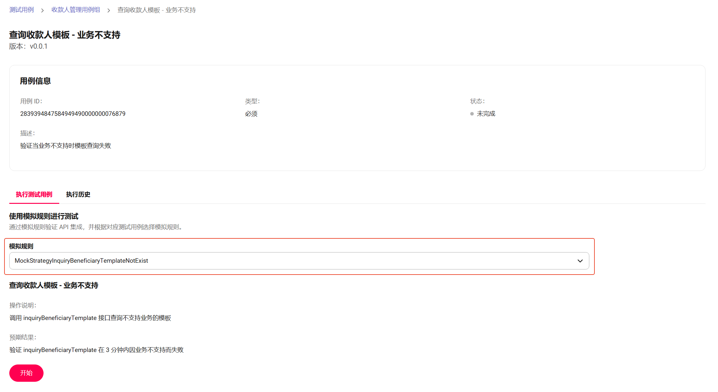Switch to the 执行历史 tab
Image resolution: width=718 pixels, height=392 pixels.
point(78,195)
